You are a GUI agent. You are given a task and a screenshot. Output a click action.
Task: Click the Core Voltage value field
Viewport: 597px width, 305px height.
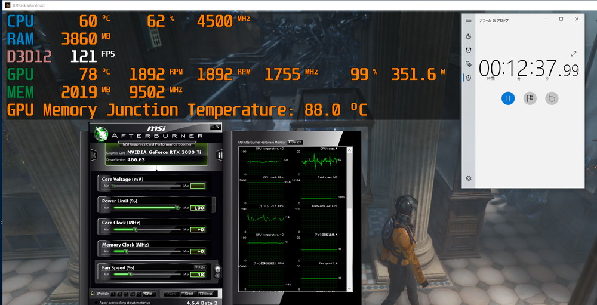tap(198, 186)
